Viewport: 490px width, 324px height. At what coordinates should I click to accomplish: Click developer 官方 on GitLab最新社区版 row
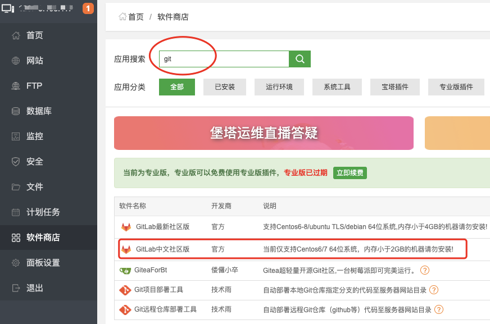pos(218,227)
